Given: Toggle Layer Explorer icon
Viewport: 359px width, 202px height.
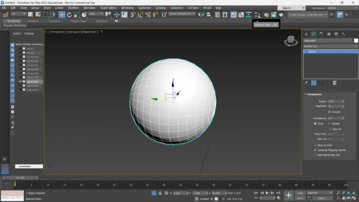Looking at the screenshot, I should click(225, 15).
